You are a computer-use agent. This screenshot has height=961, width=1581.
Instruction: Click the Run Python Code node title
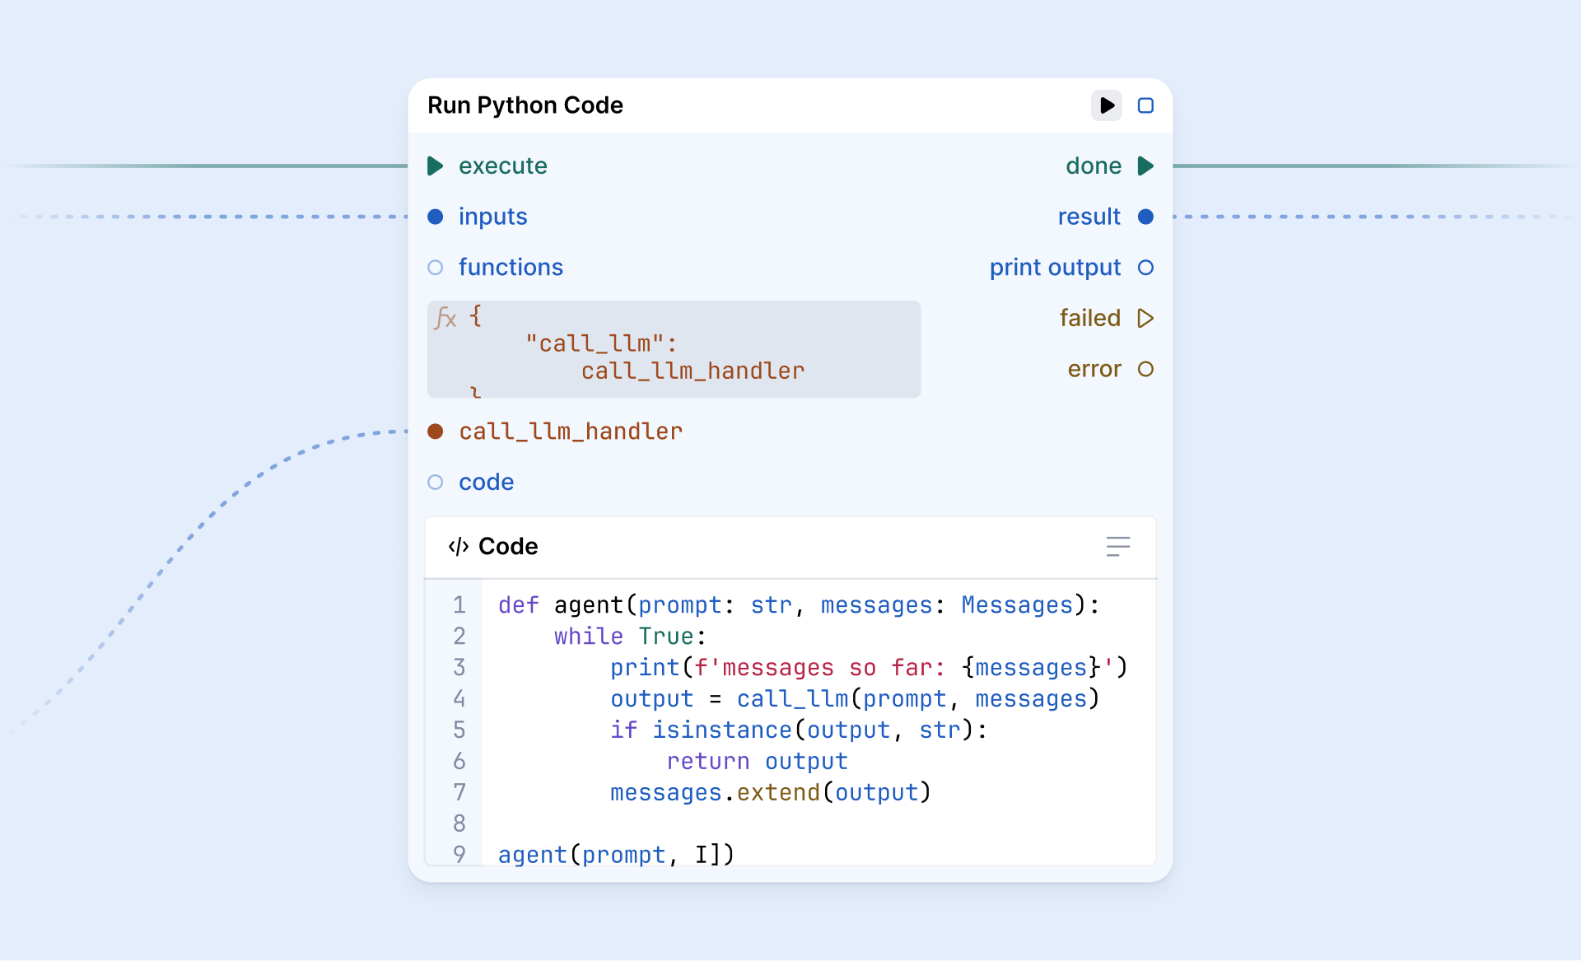525,105
